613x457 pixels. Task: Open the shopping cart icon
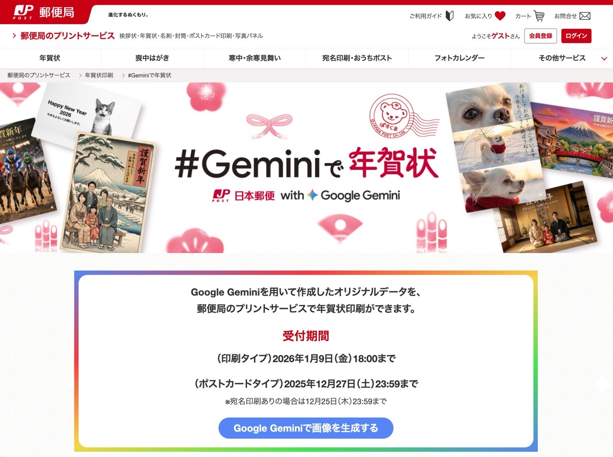click(539, 16)
